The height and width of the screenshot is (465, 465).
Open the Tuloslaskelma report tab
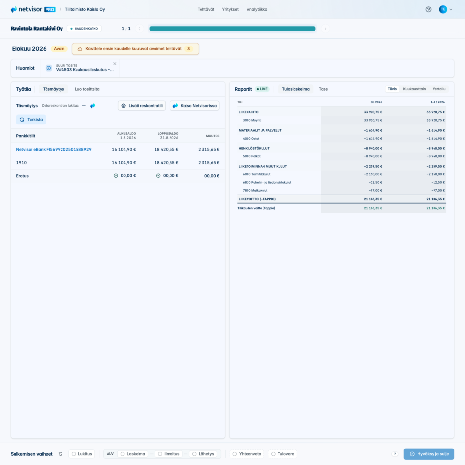pos(295,89)
